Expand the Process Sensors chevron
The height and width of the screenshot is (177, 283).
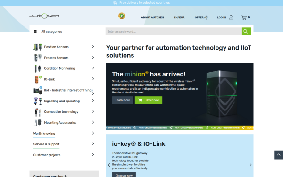click(93, 58)
